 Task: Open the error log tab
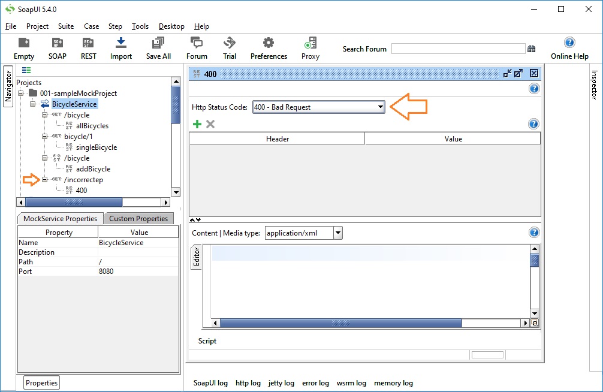315,383
